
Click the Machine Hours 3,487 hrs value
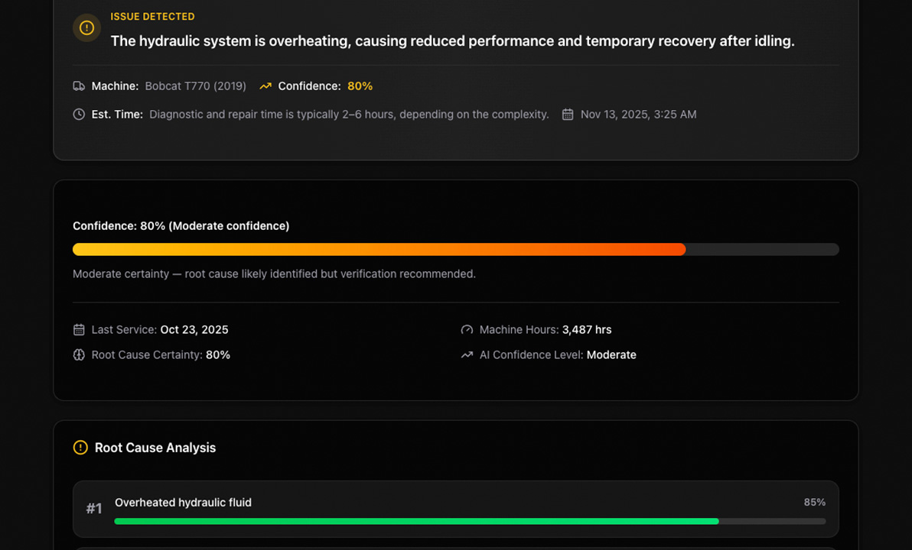point(587,329)
